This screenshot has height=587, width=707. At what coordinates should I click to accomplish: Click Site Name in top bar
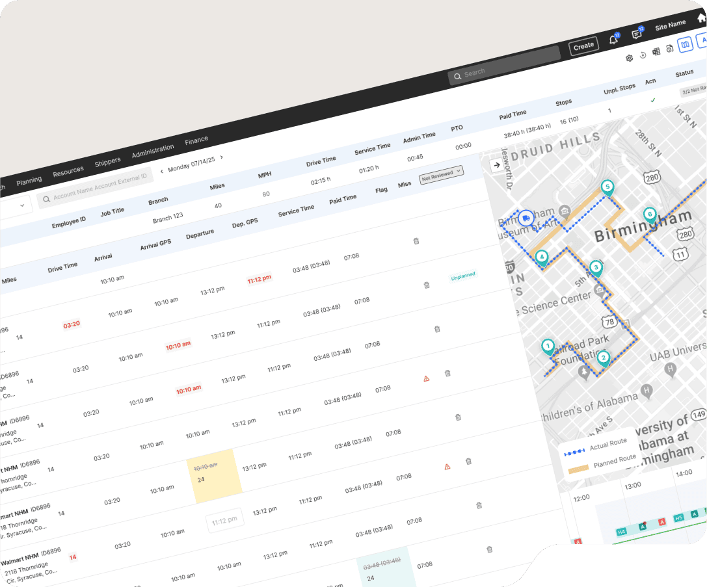671,25
